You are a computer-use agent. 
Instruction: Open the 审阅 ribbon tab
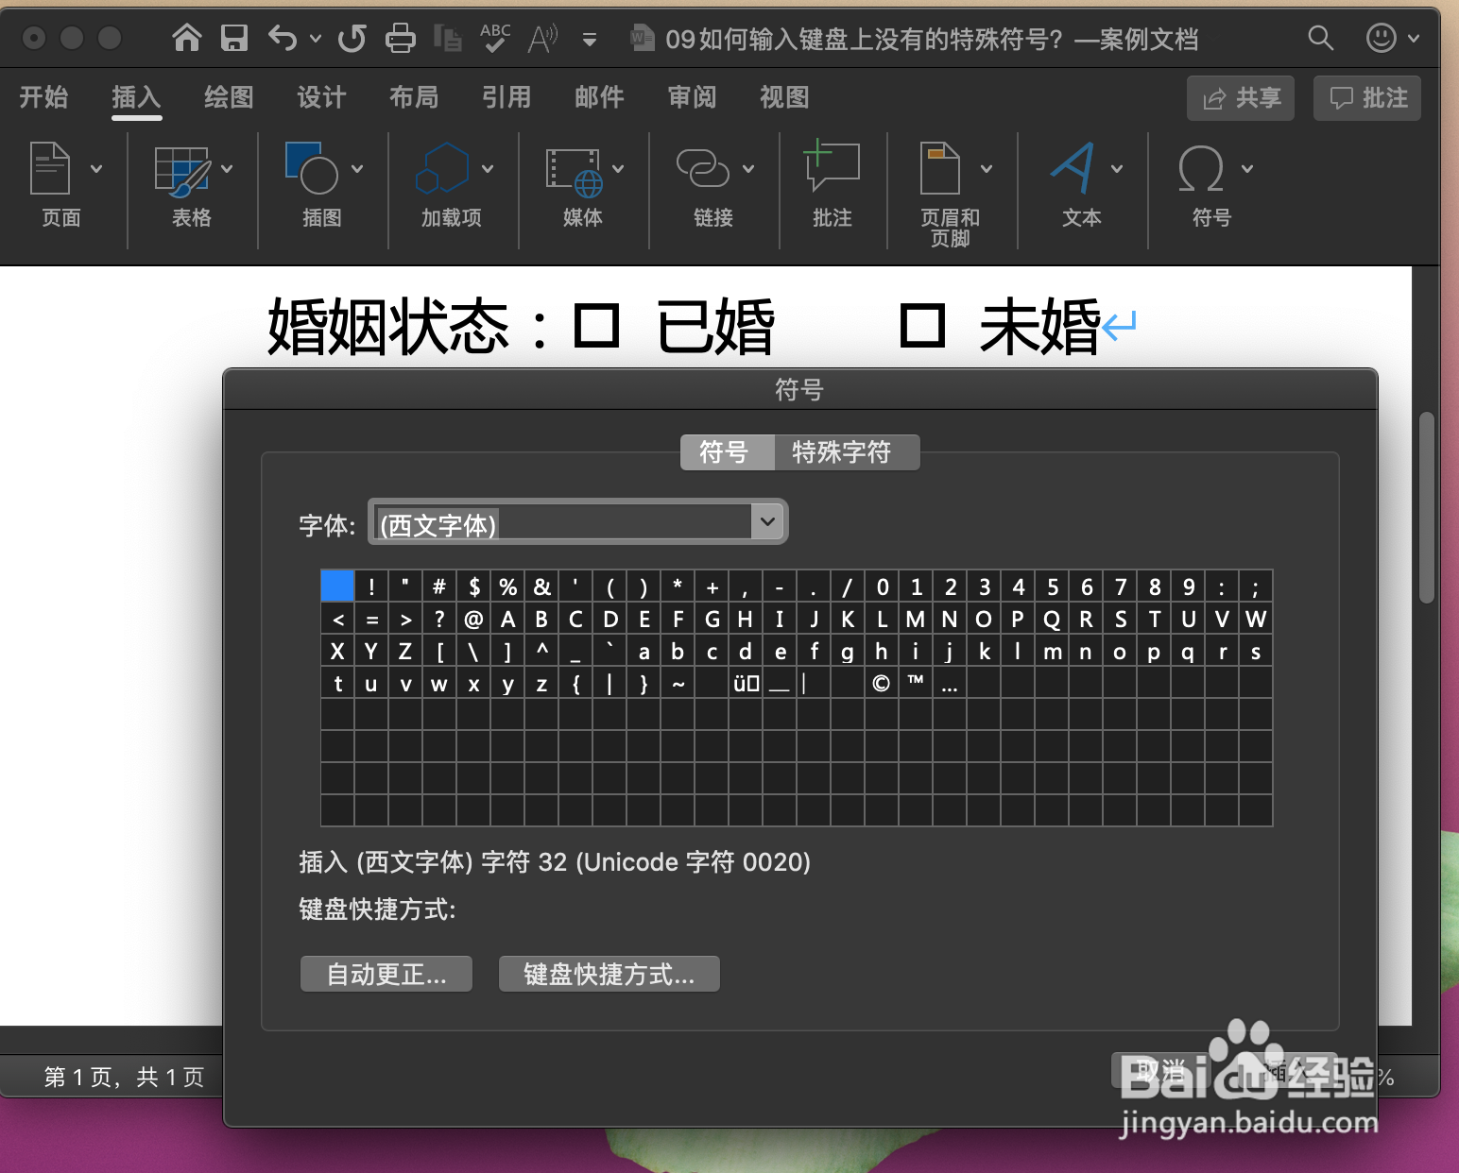coord(692,96)
